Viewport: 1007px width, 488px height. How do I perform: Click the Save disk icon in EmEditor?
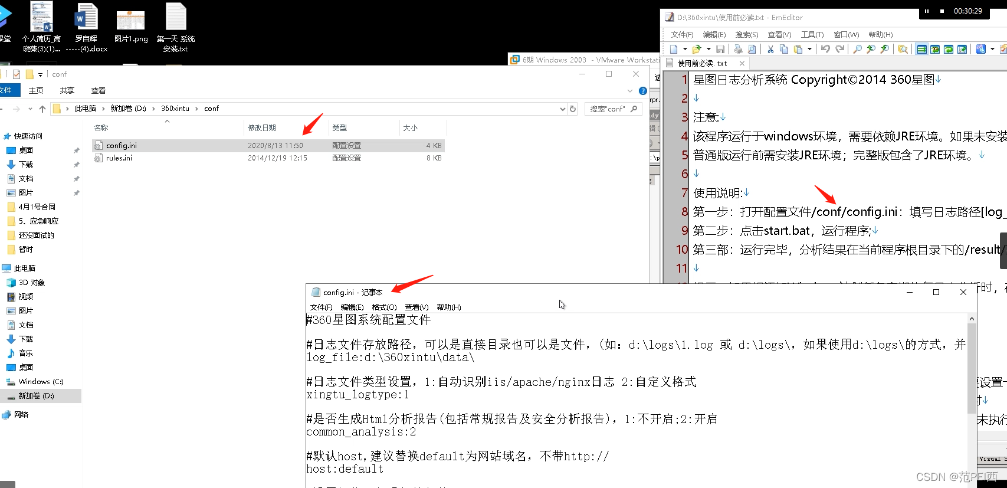click(x=720, y=49)
